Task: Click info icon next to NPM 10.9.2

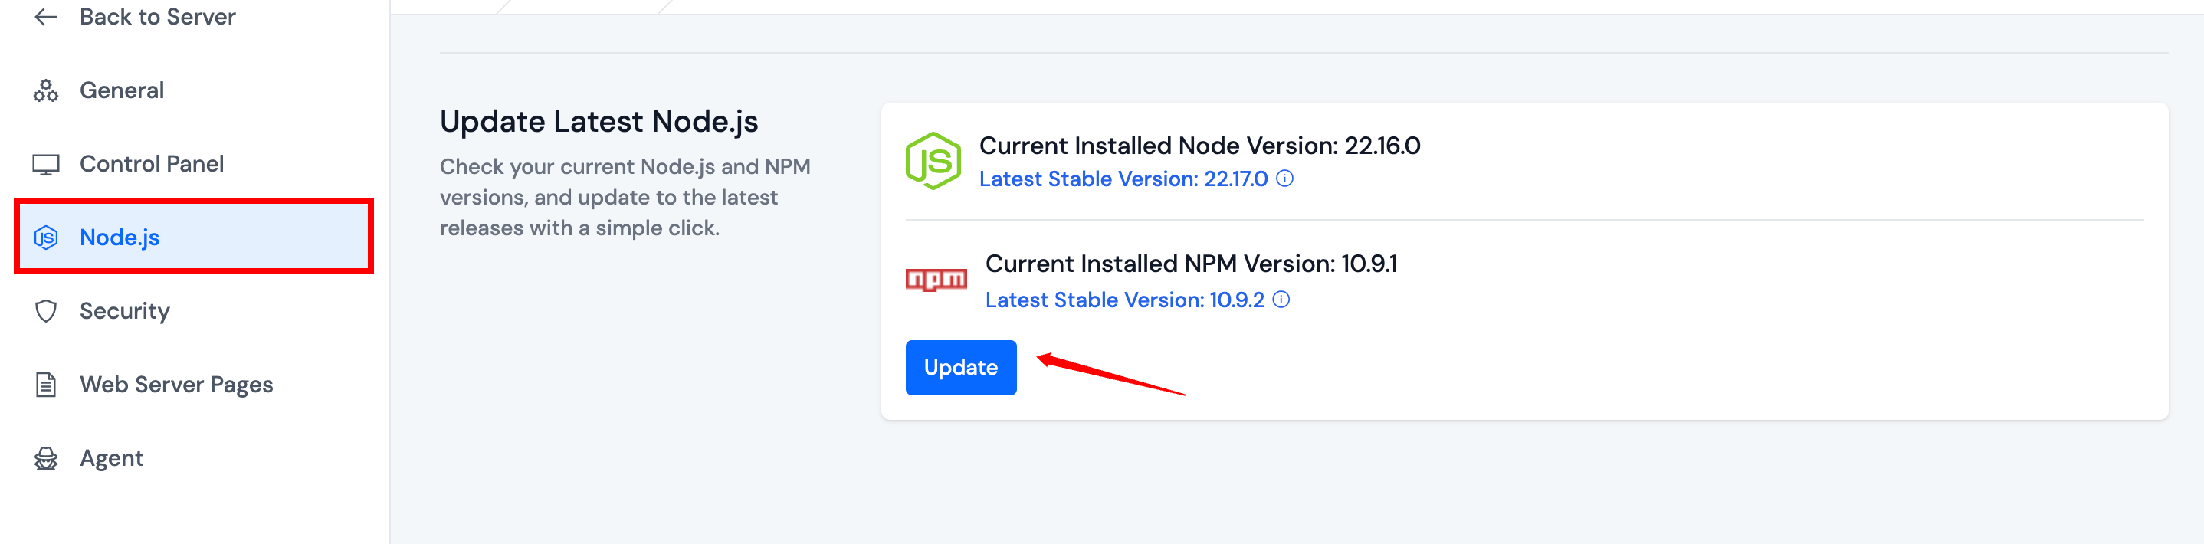Action: (1281, 300)
